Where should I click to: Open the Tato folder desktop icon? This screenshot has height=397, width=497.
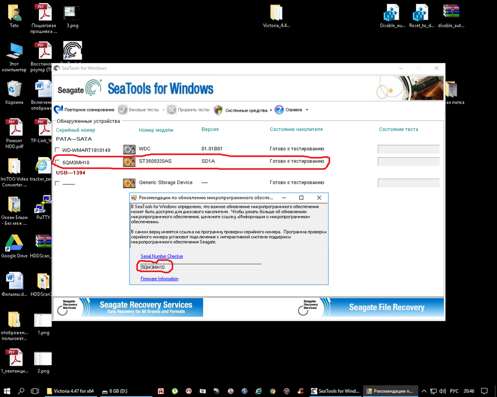click(x=14, y=16)
